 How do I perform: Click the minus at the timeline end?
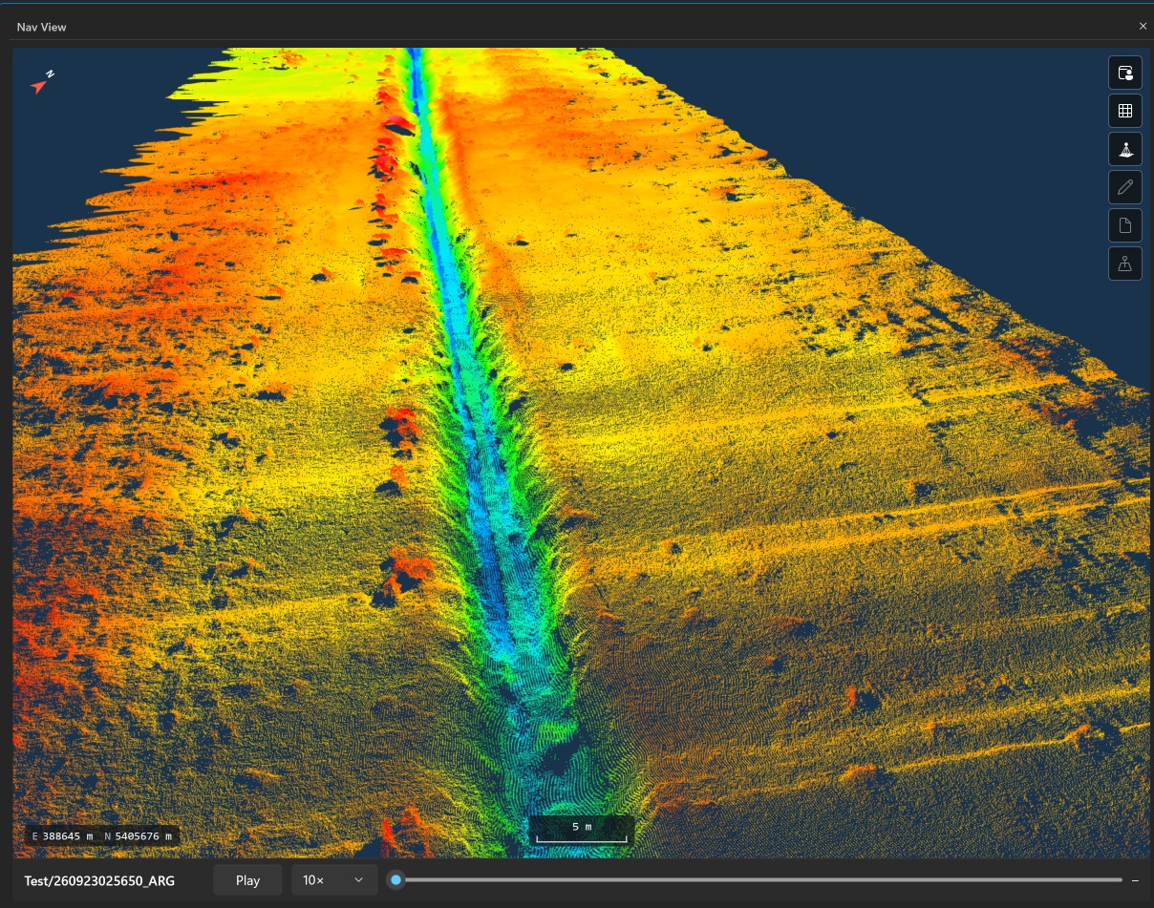point(1135,880)
